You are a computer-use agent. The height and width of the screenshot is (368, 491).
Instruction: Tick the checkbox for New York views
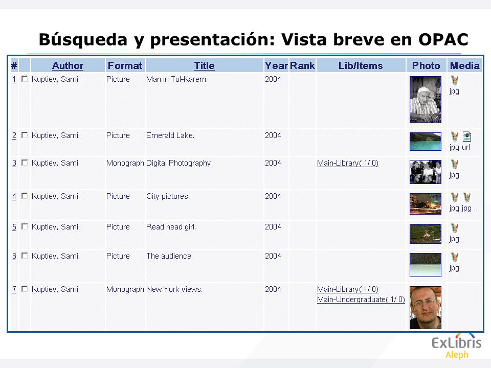[25, 289]
